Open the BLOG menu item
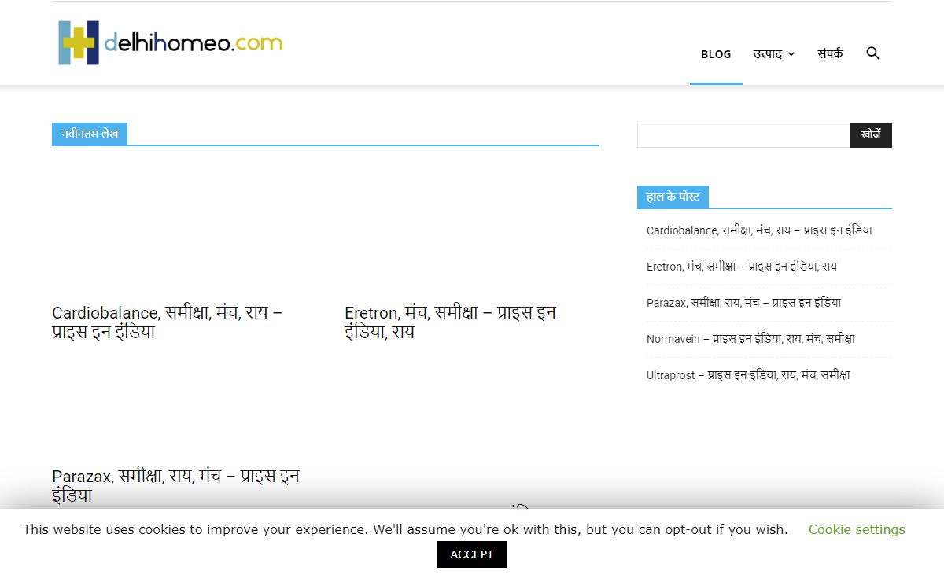This screenshot has height=582, width=944. point(716,54)
